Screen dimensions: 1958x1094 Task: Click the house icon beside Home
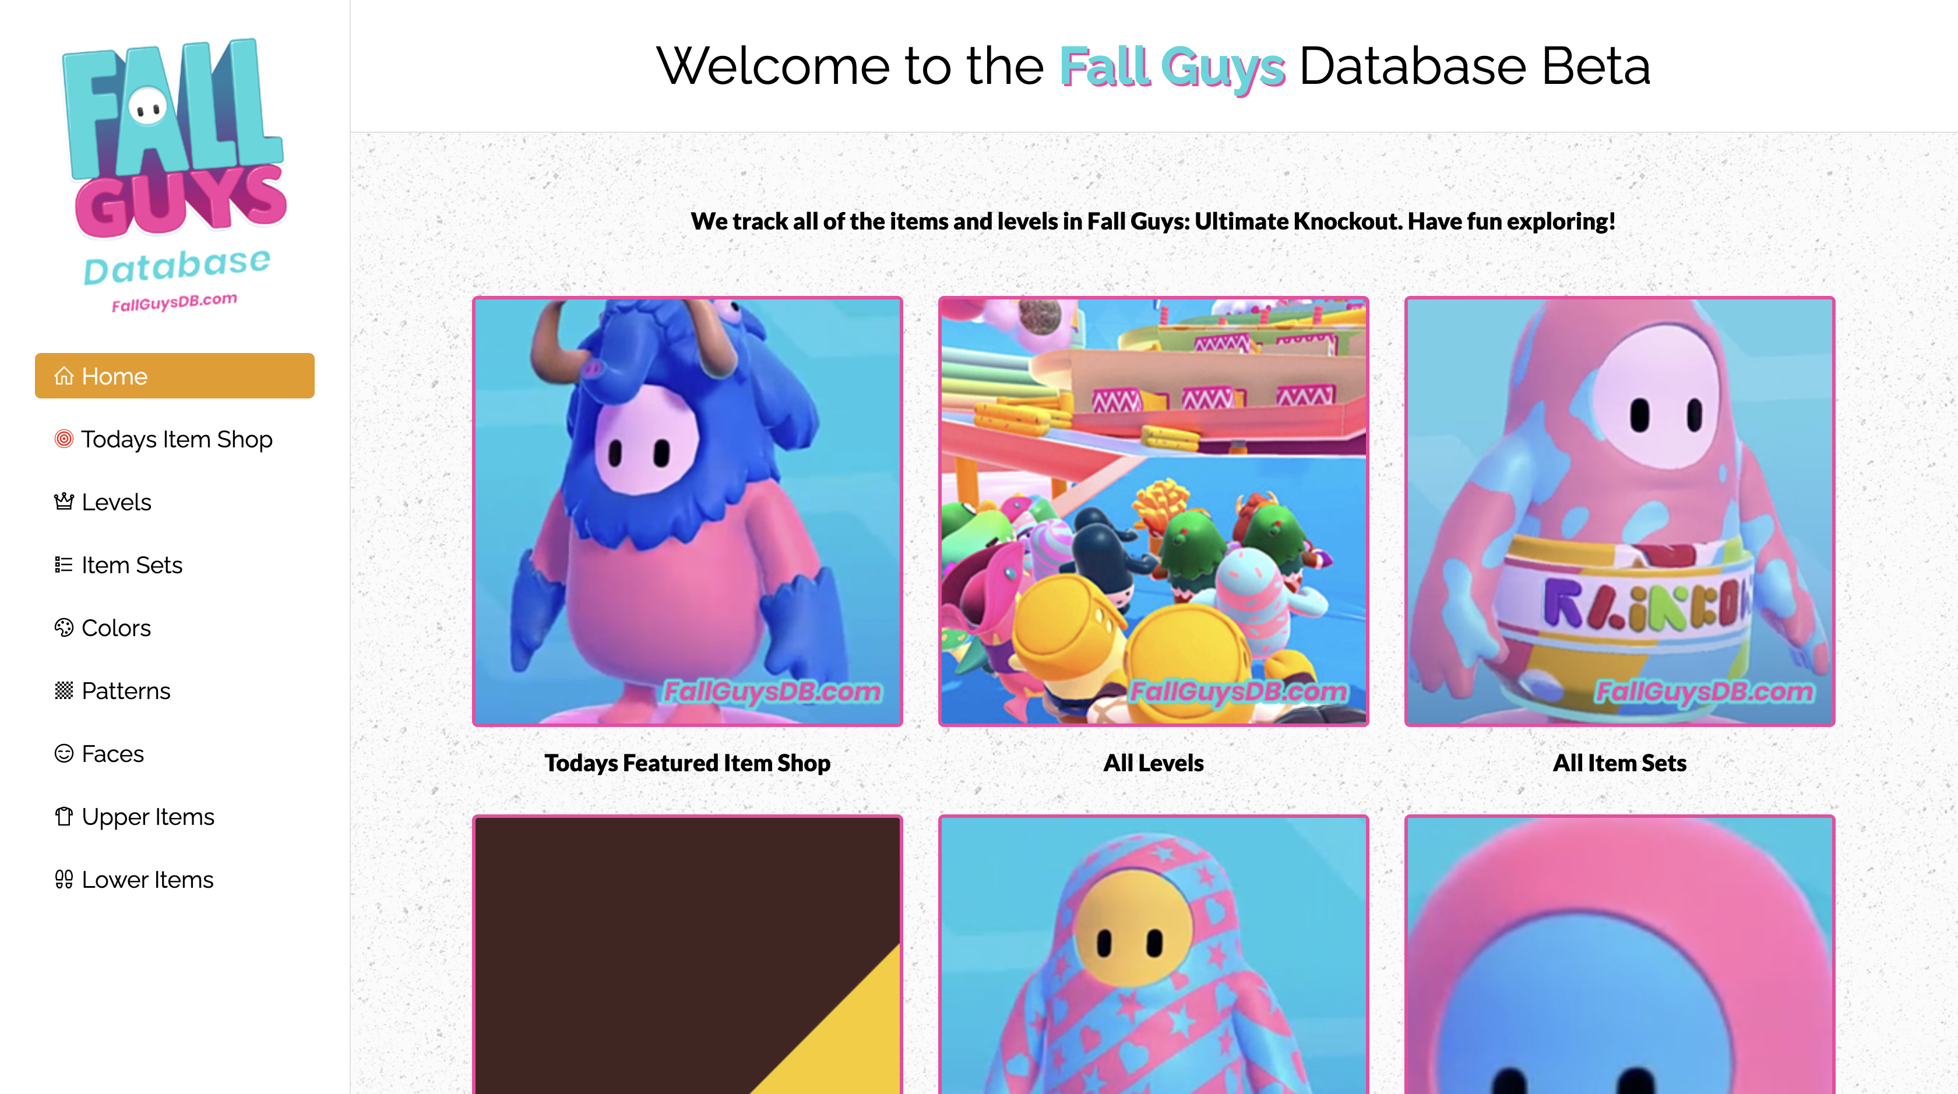(64, 376)
